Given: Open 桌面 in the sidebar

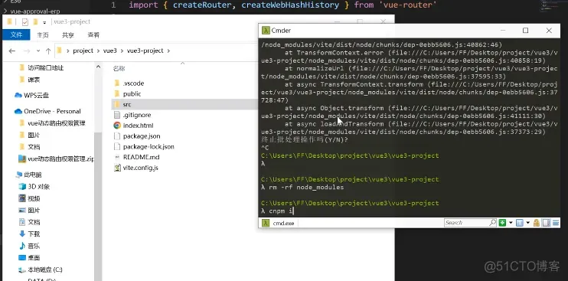Looking at the screenshot, I should 34,258.
